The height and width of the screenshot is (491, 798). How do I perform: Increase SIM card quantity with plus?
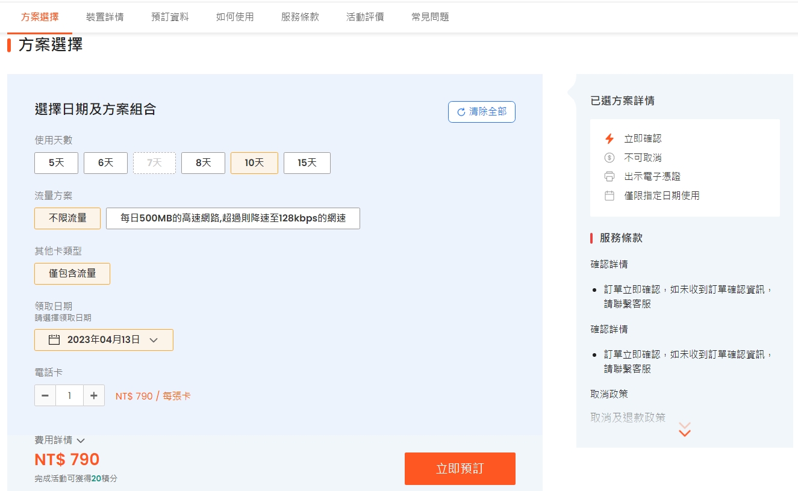tap(93, 395)
